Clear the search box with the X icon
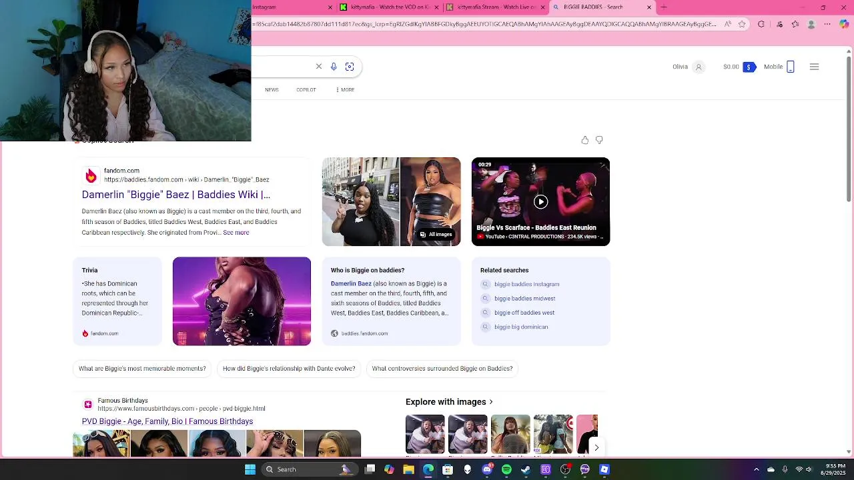 point(319,67)
